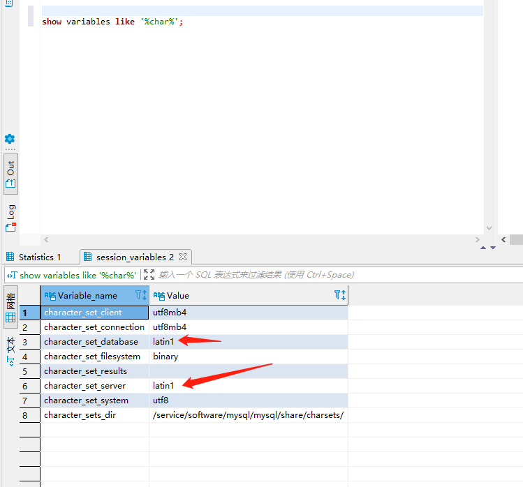Click the binary value cell
This screenshot has width=523, height=487.
point(249,357)
